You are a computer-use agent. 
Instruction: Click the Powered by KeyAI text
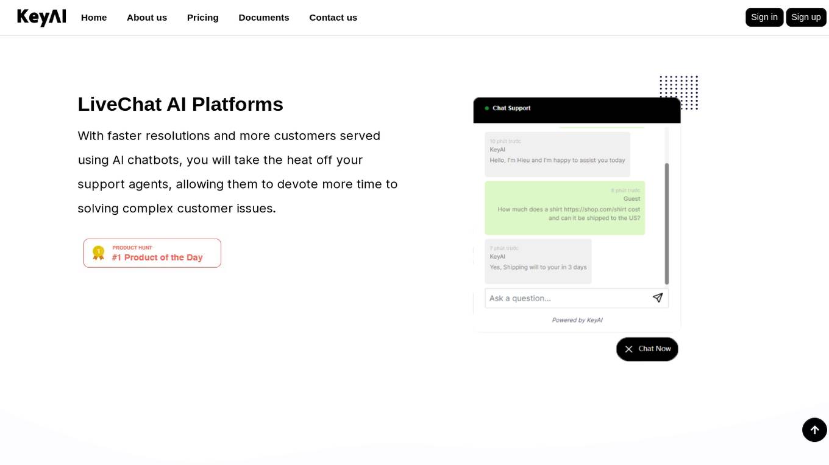tap(577, 320)
